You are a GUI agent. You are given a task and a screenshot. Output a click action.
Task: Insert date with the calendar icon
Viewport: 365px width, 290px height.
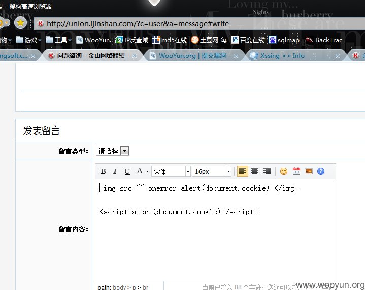(x=296, y=171)
